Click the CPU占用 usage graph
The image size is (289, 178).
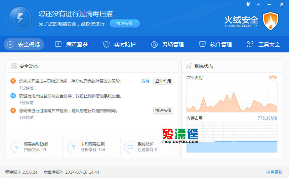pos(232,97)
